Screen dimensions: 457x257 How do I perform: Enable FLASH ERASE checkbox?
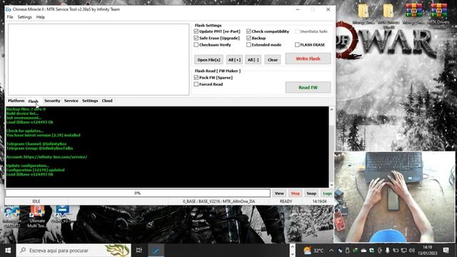(297, 44)
